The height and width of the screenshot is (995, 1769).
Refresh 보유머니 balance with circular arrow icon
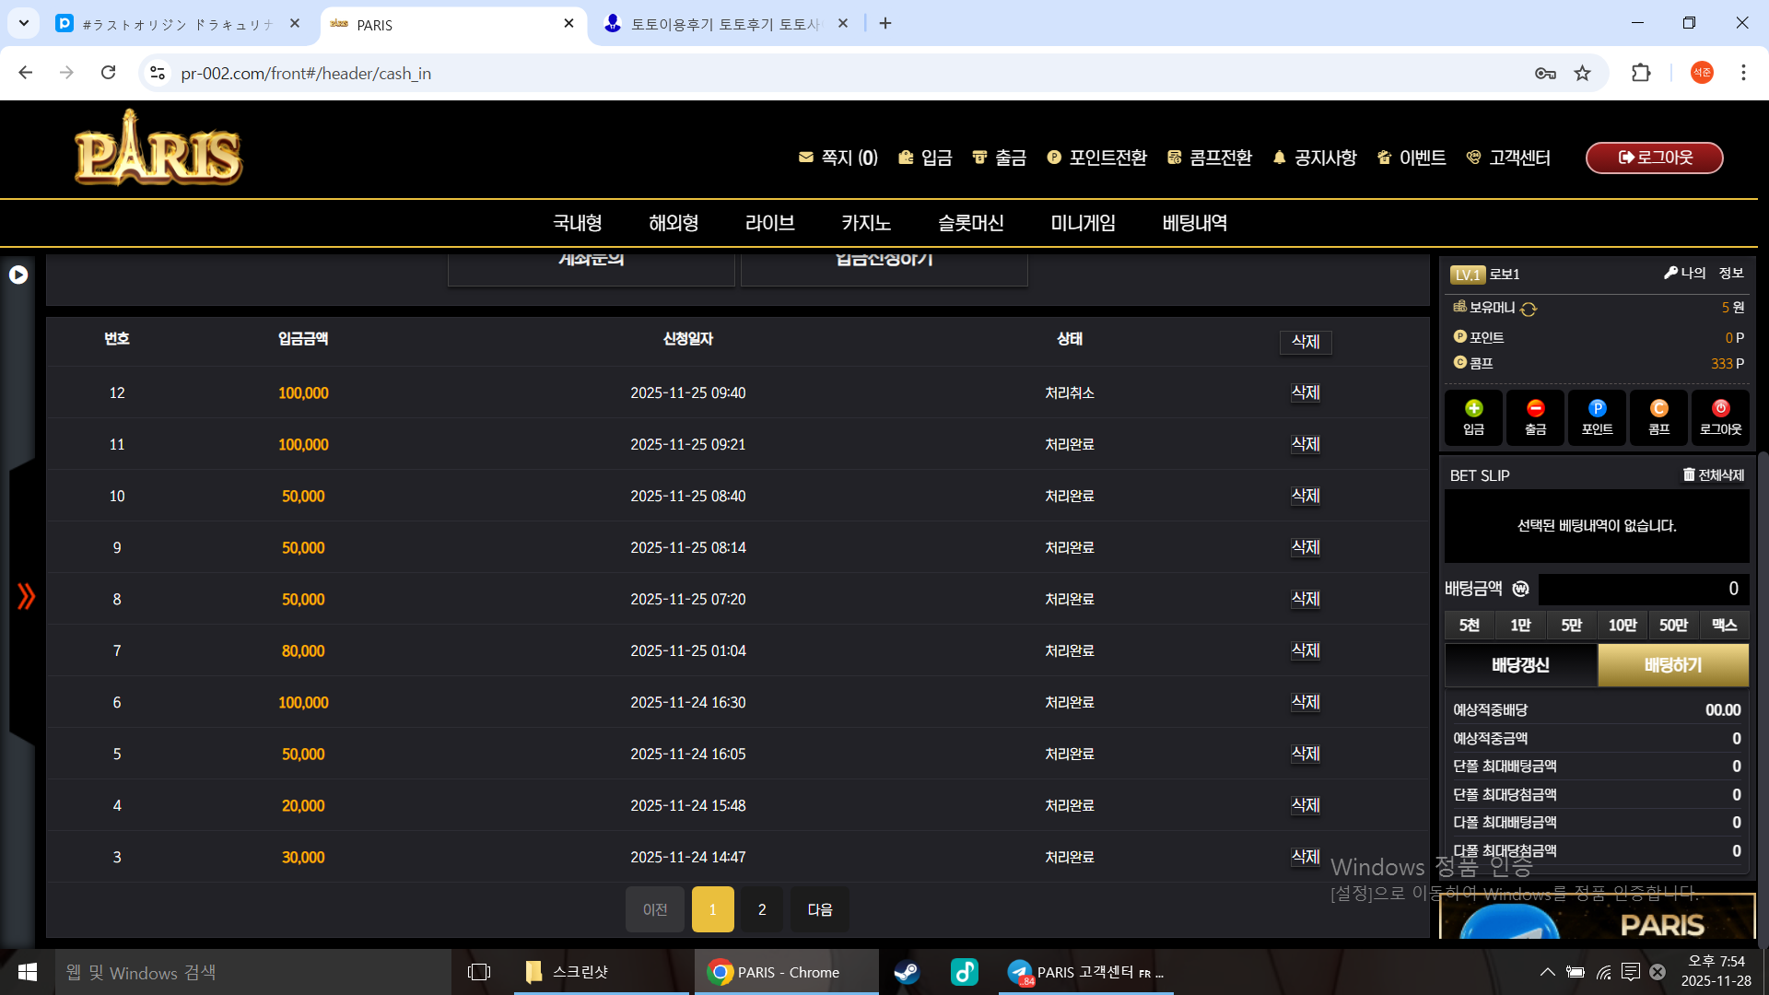click(1529, 309)
